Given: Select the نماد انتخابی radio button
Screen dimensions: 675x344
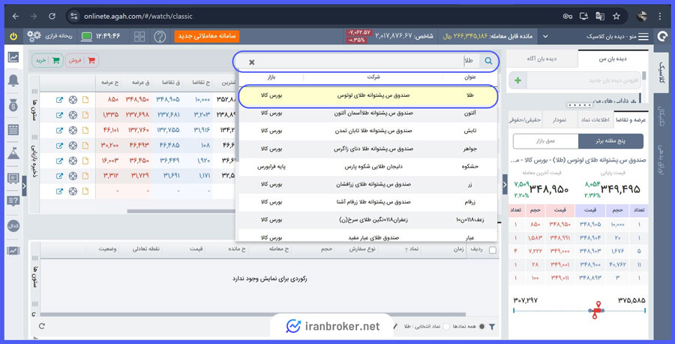Looking at the screenshot, I should tap(446, 327).
